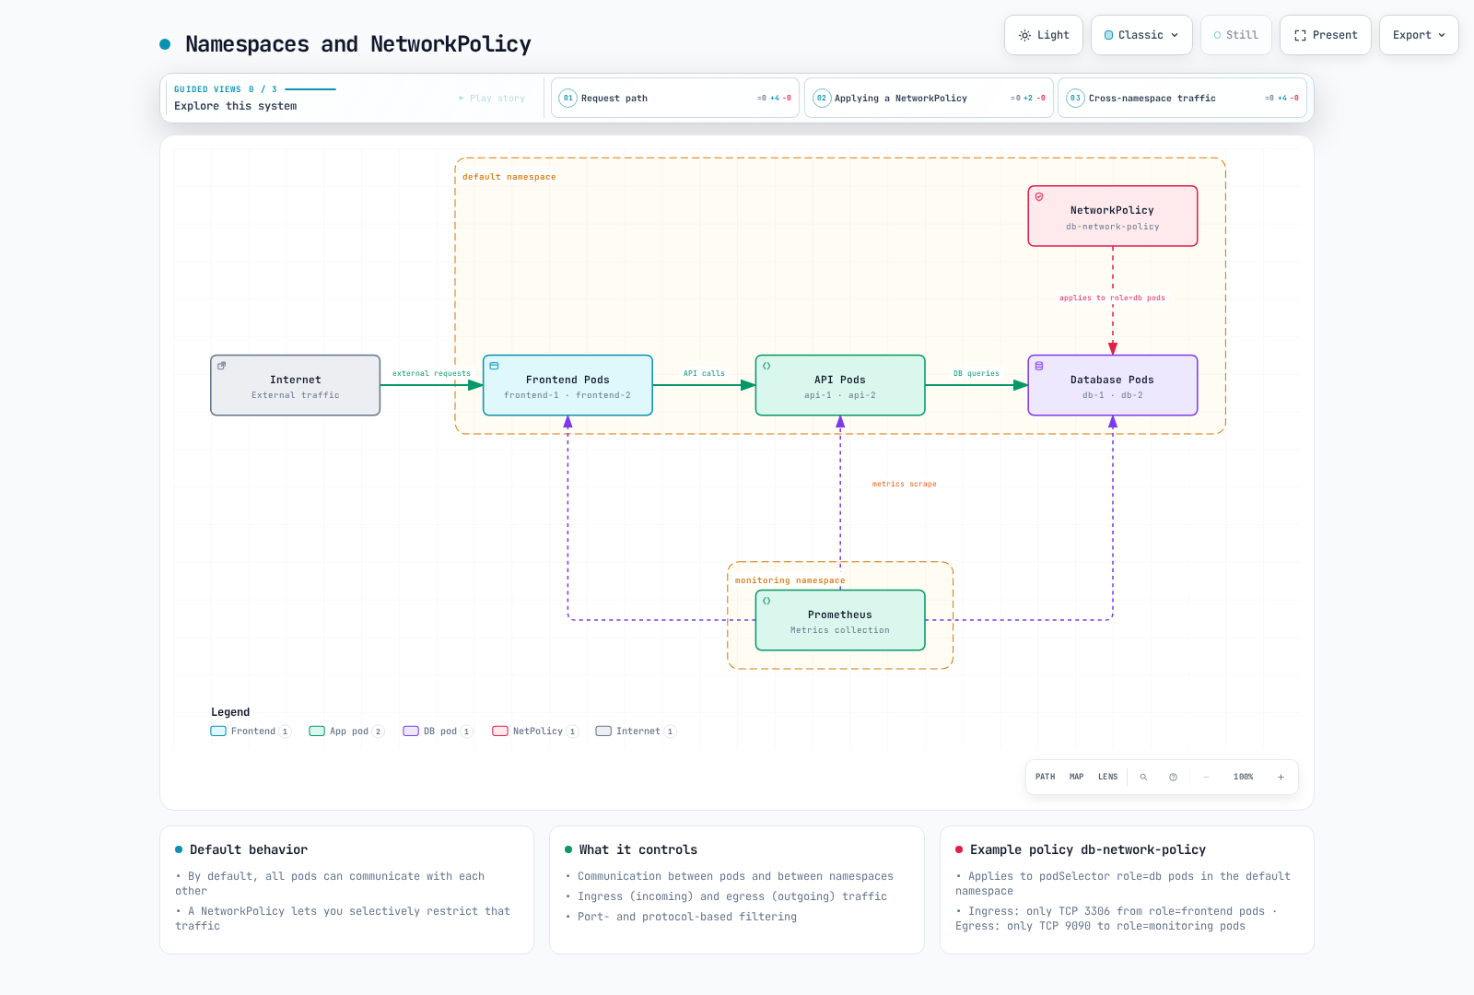Open the Export dropdown menu
The width and height of the screenshot is (1474, 995).
1419,35
